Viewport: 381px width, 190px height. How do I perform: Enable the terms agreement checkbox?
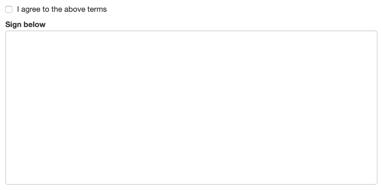click(9, 10)
